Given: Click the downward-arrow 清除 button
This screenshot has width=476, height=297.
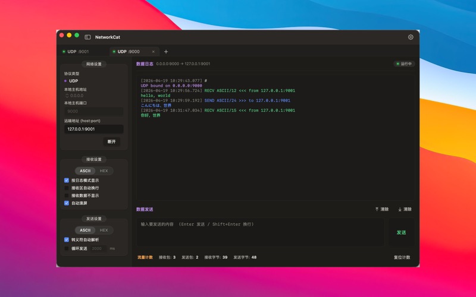Looking at the screenshot, I should coord(405,209).
